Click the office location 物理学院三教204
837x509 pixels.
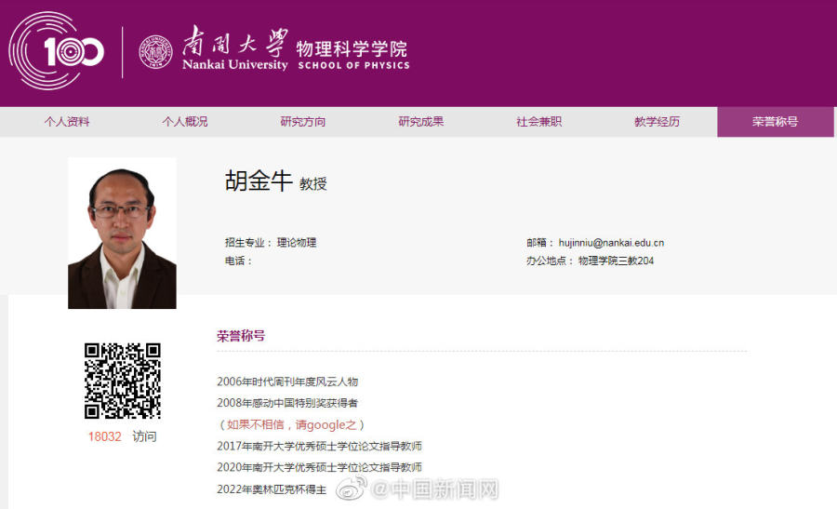(x=616, y=261)
